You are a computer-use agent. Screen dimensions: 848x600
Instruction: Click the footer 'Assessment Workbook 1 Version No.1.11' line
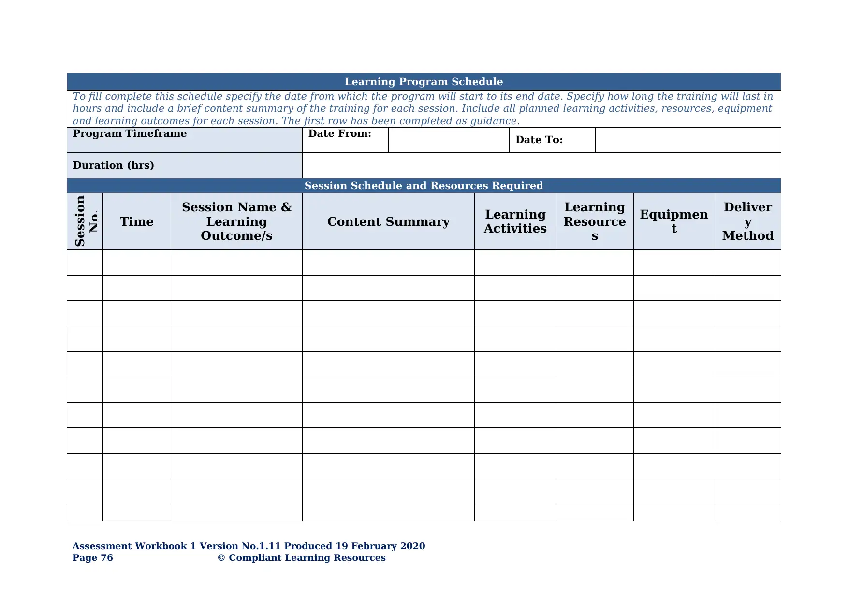click(249, 546)
